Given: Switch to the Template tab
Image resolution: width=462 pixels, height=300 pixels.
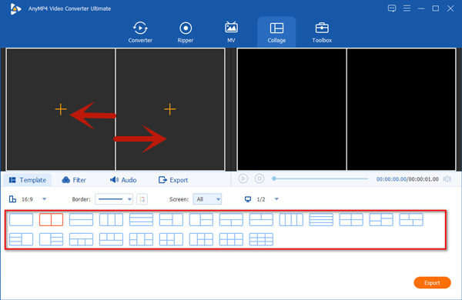Looking at the screenshot, I should (28, 180).
